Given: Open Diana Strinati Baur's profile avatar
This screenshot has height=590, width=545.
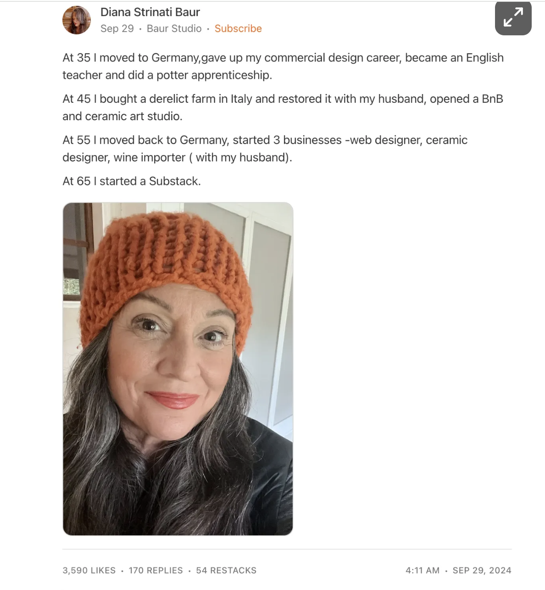Looking at the screenshot, I should pos(77,20).
